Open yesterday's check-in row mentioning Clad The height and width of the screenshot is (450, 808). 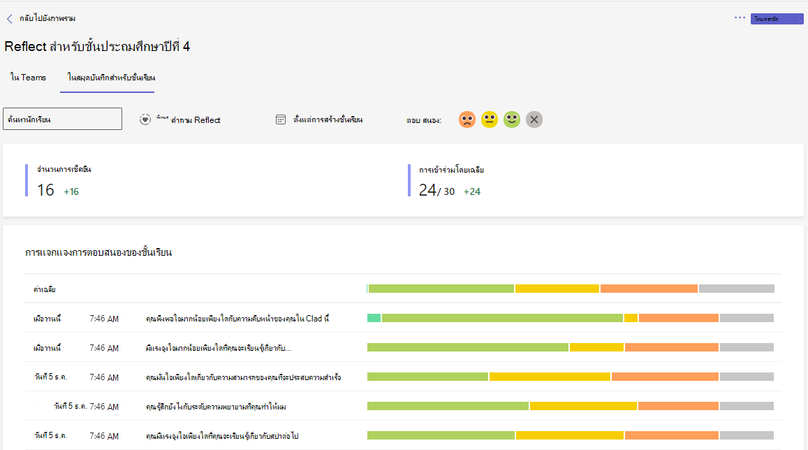[x=403, y=319]
